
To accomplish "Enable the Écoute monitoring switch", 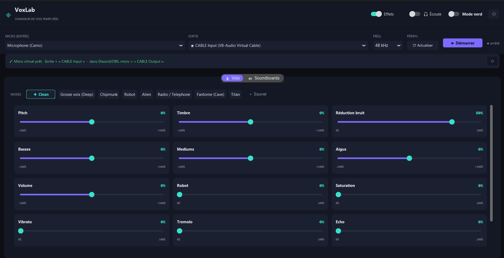I will [x=415, y=14].
